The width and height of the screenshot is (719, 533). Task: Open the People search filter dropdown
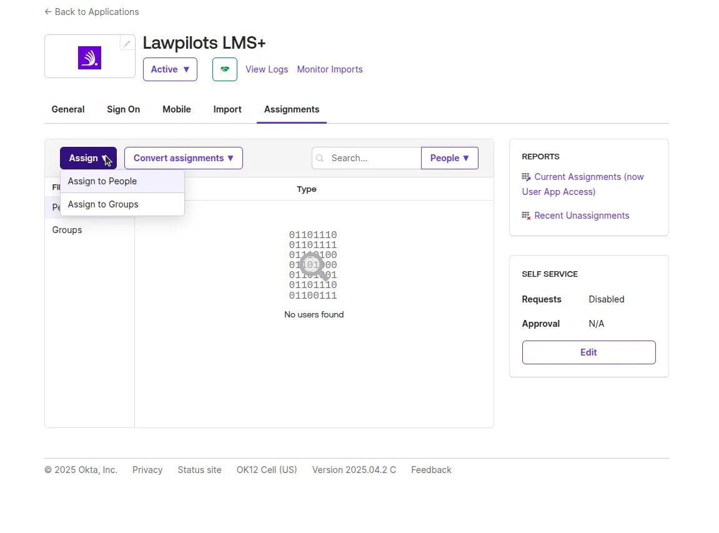point(449,158)
